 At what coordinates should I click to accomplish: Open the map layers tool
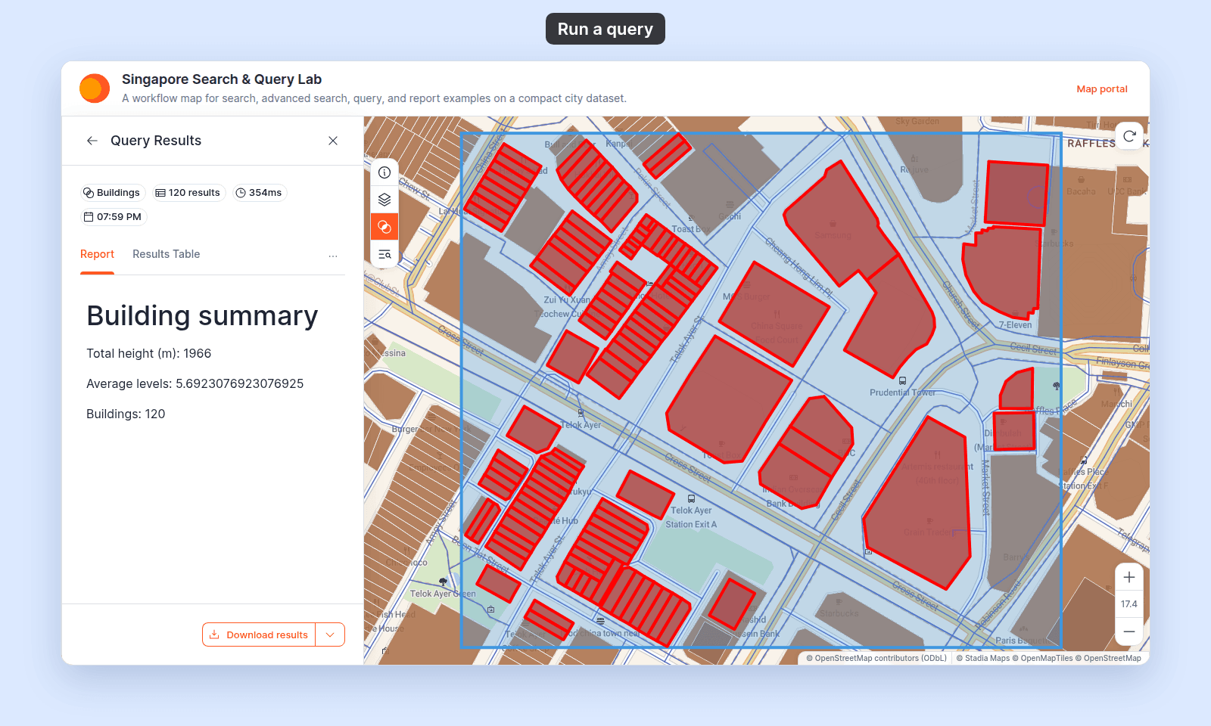click(384, 200)
